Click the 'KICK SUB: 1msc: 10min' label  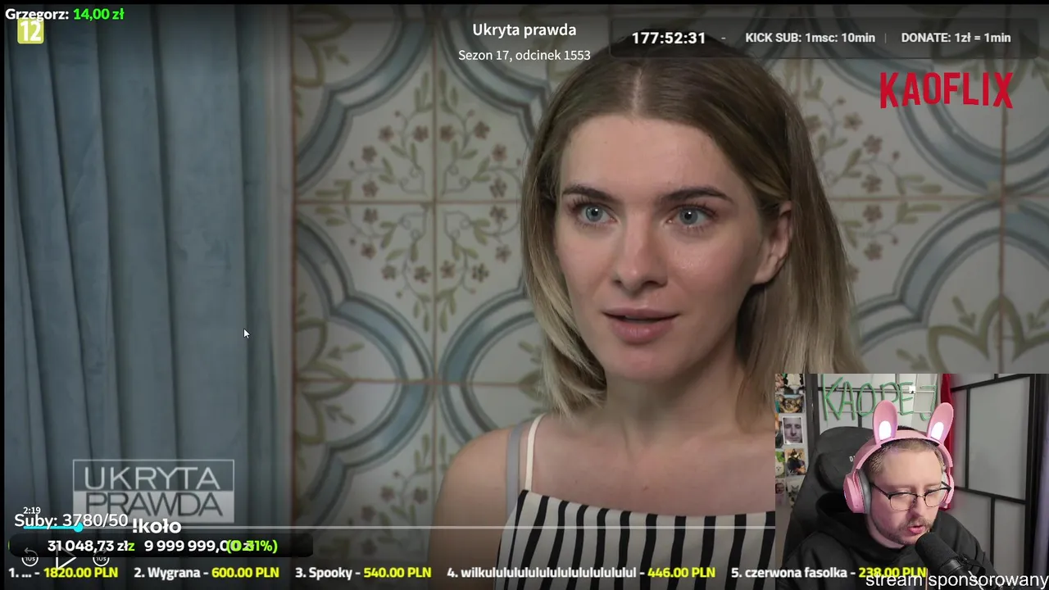pyautogui.click(x=810, y=38)
